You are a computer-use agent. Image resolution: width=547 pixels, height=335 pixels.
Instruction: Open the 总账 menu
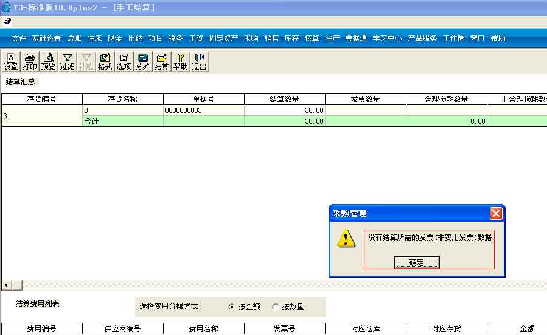[x=74, y=38]
